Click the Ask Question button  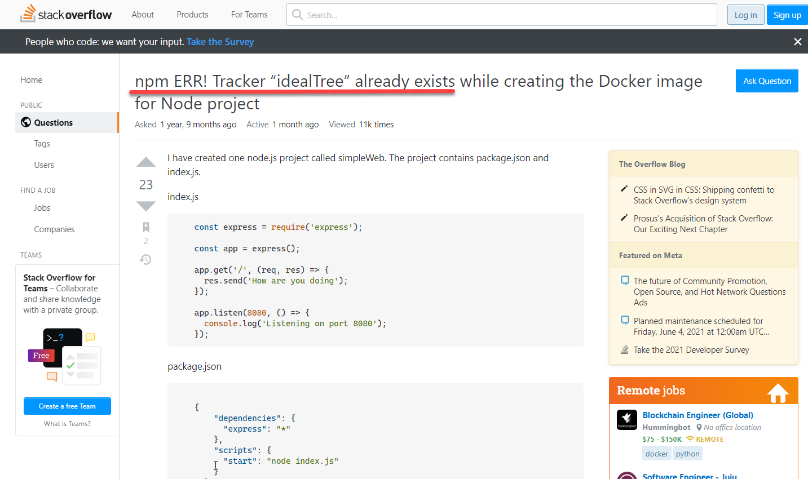click(767, 81)
